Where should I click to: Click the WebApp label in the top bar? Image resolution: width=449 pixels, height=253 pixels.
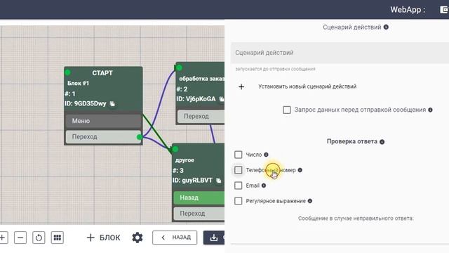pyautogui.click(x=408, y=9)
